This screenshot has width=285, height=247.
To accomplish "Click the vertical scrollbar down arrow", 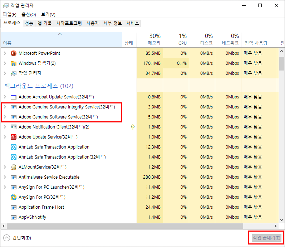I will 281,220.
